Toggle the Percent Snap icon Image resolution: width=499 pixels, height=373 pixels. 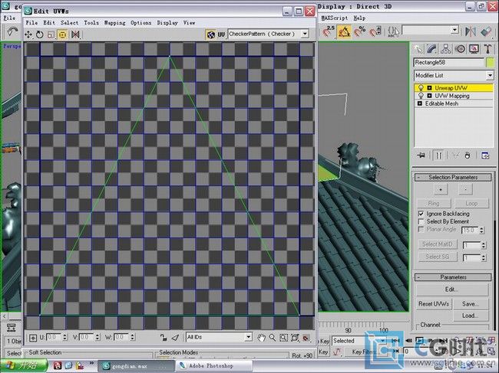(x=360, y=31)
